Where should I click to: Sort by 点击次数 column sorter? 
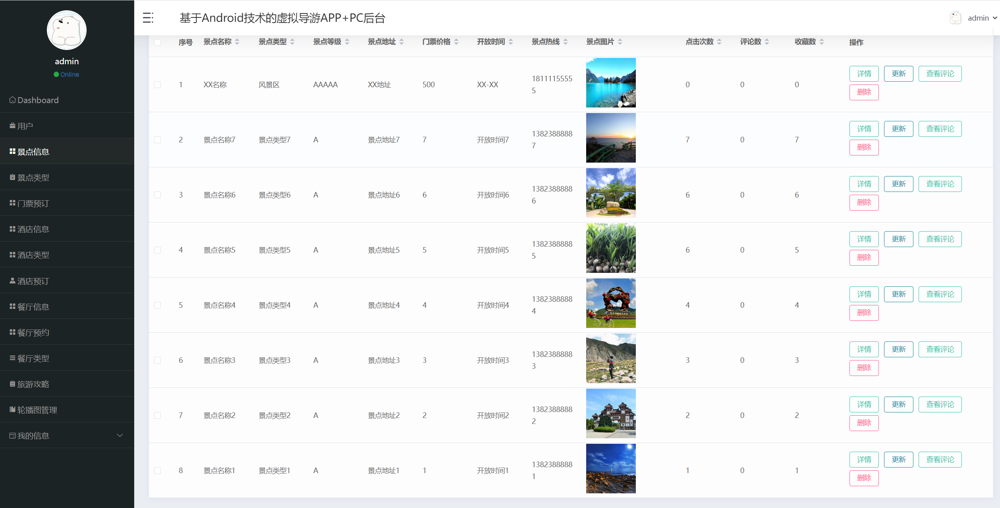point(719,42)
